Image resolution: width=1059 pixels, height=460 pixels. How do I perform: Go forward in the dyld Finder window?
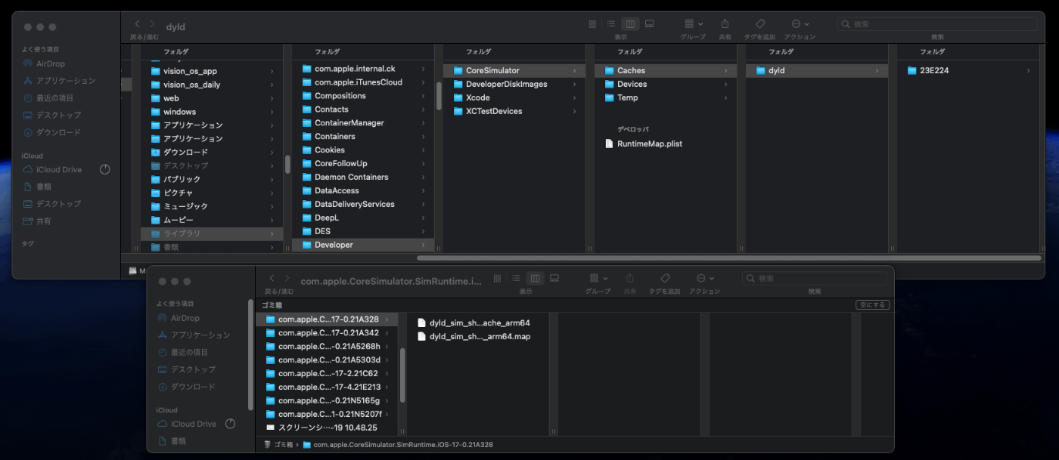pyautogui.click(x=152, y=24)
